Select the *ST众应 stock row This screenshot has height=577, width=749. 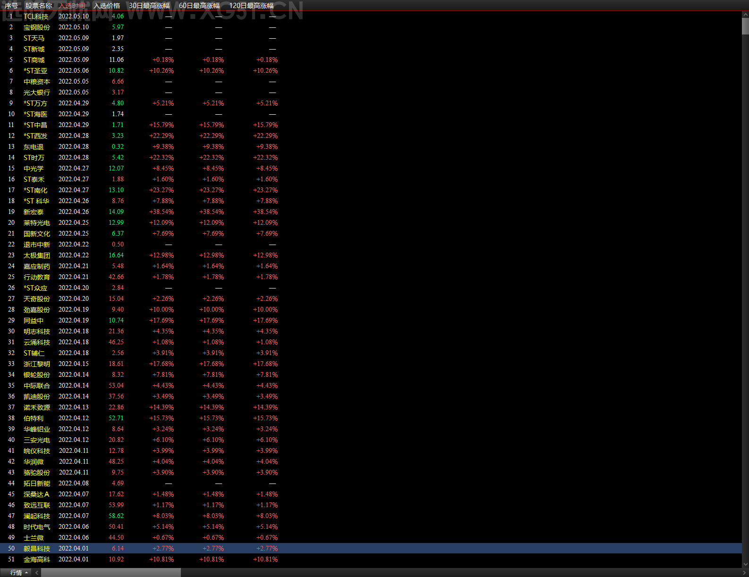click(x=371, y=288)
